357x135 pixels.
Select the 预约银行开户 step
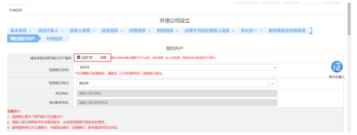coord(22,39)
